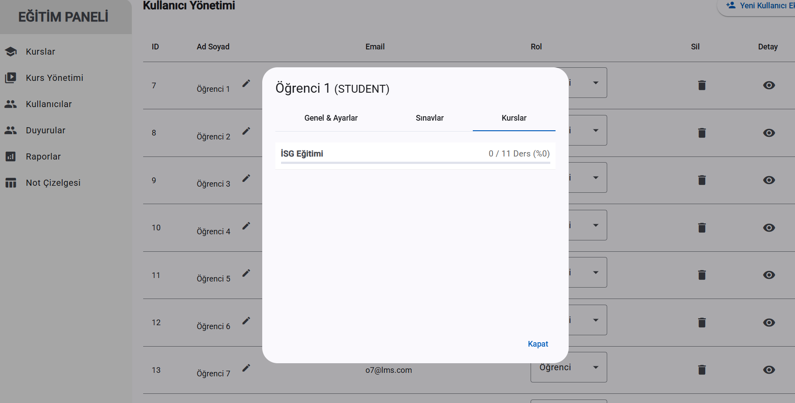
Task: Expand role dropdown arrow in ID 12 row
Action: [595, 320]
